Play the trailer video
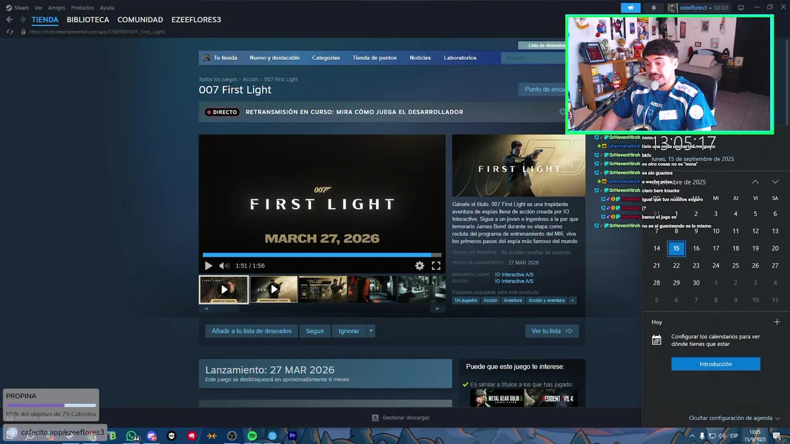The image size is (790, 444). click(209, 266)
